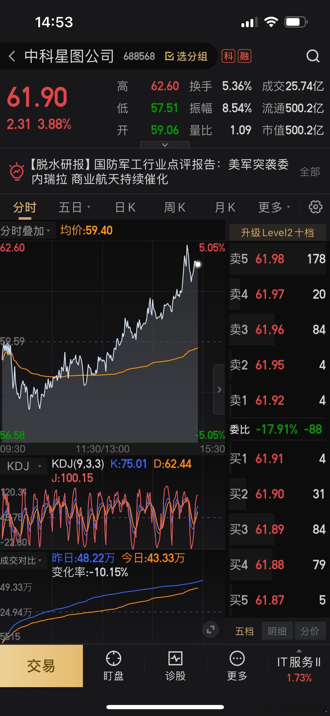Tap the 交易 trade button
Viewport: 330px width, 716px height.
(x=41, y=666)
